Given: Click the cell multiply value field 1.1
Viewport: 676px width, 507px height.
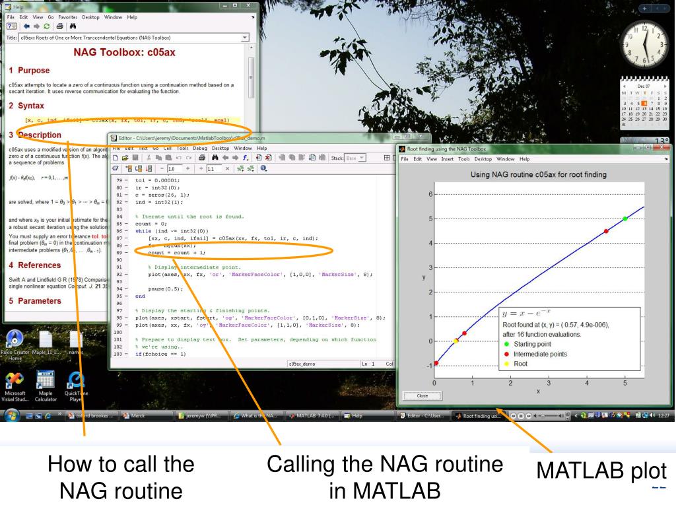Looking at the screenshot, I should point(215,168).
